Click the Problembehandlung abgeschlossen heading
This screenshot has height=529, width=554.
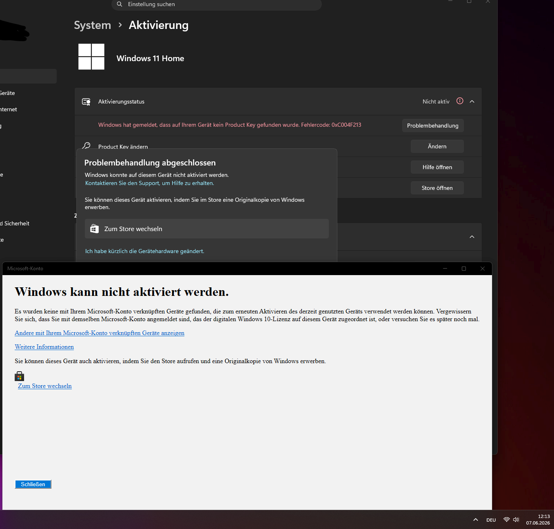click(150, 163)
